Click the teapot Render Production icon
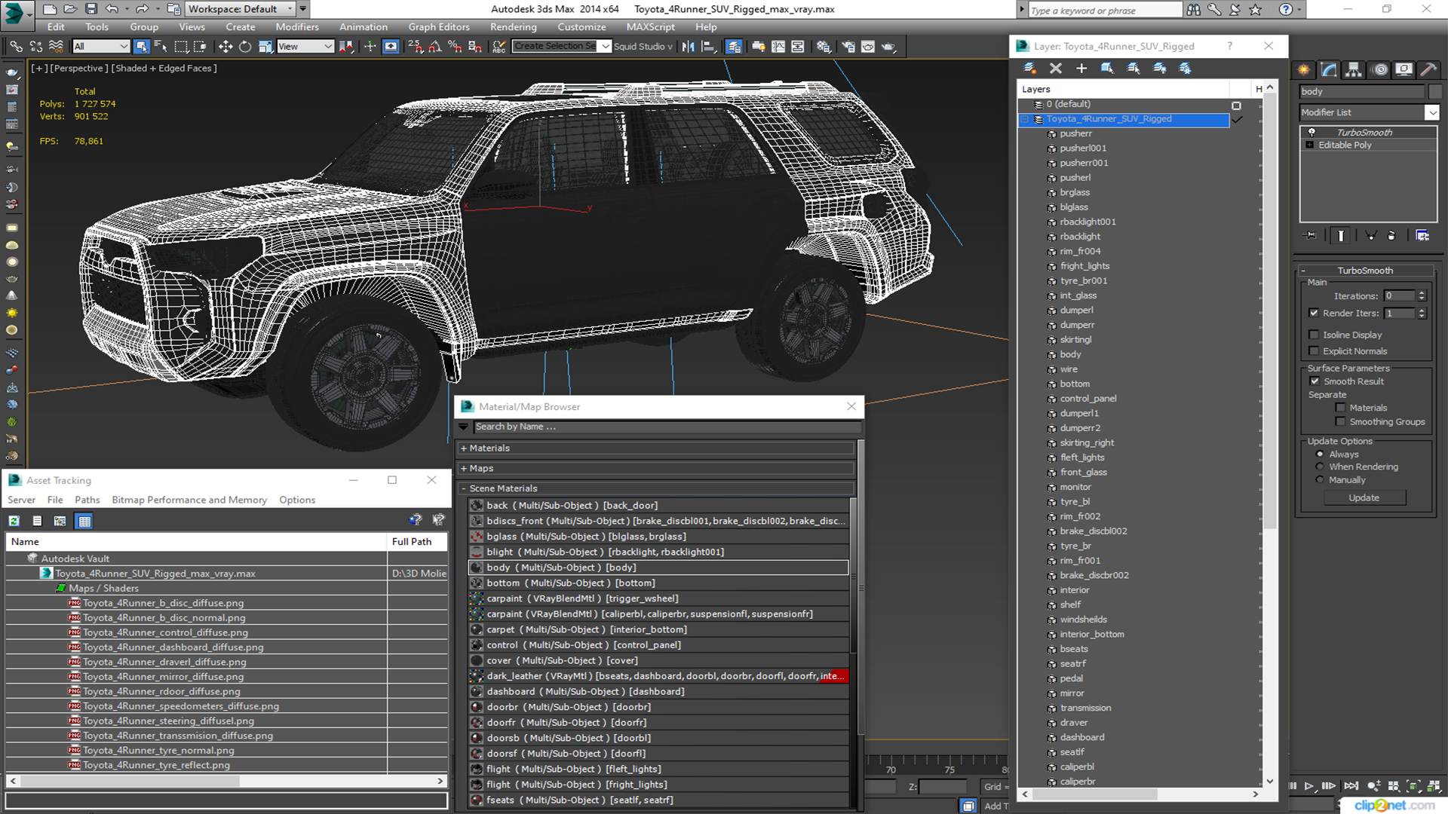Viewport: 1448px width, 814px height. coord(889,47)
